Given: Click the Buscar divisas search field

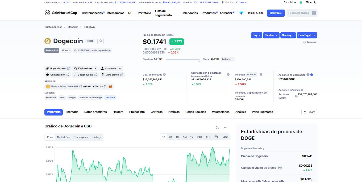Looking at the screenshot, I should pyautogui.click(x=302, y=13).
